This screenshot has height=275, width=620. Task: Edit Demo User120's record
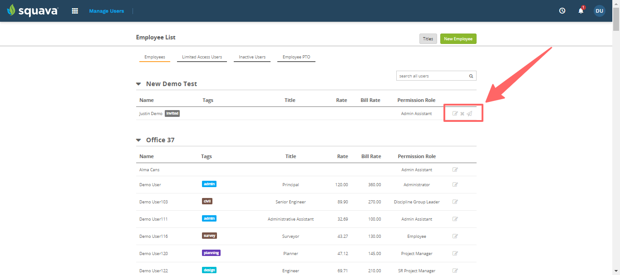[455, 254]
